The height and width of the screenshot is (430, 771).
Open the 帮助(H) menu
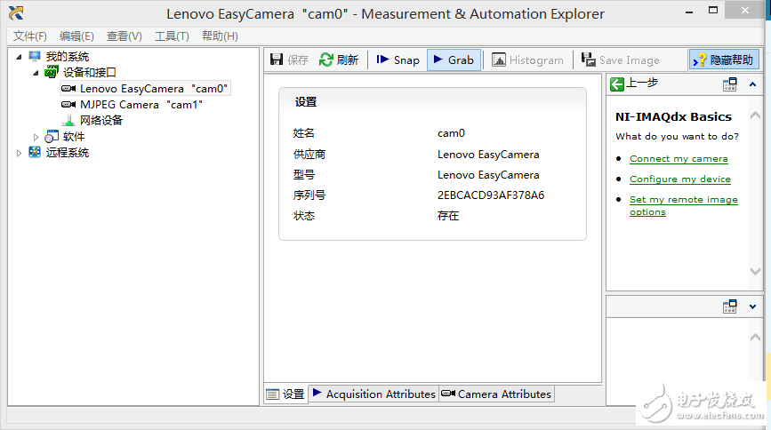(x=220, y=36)
